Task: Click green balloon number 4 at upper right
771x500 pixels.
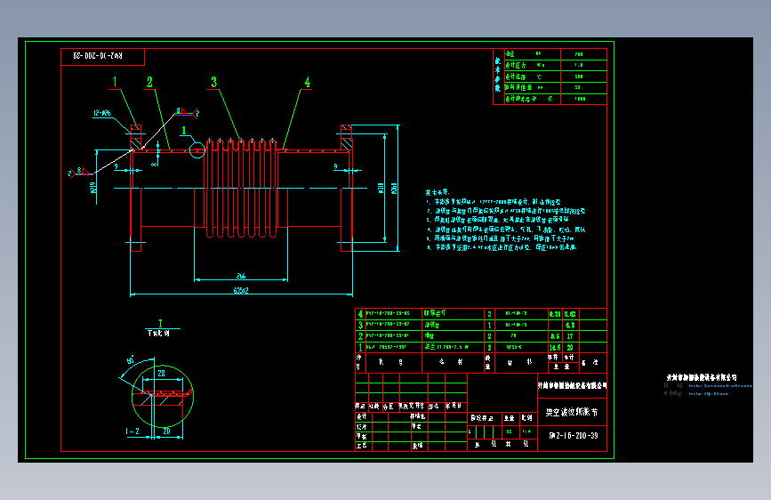Action: pos(308,82)
